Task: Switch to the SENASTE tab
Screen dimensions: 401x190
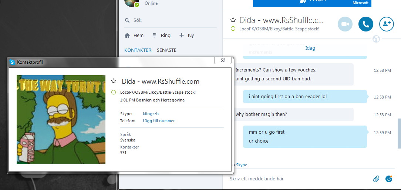Action: click(167, 50)
